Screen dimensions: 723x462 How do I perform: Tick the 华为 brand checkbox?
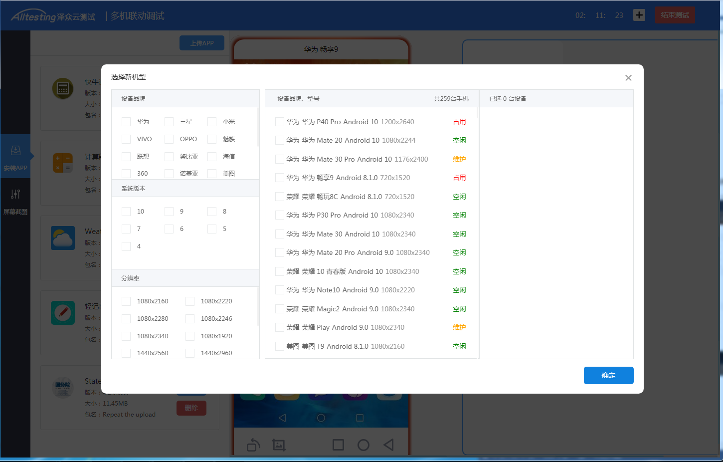tap(126, 122)
